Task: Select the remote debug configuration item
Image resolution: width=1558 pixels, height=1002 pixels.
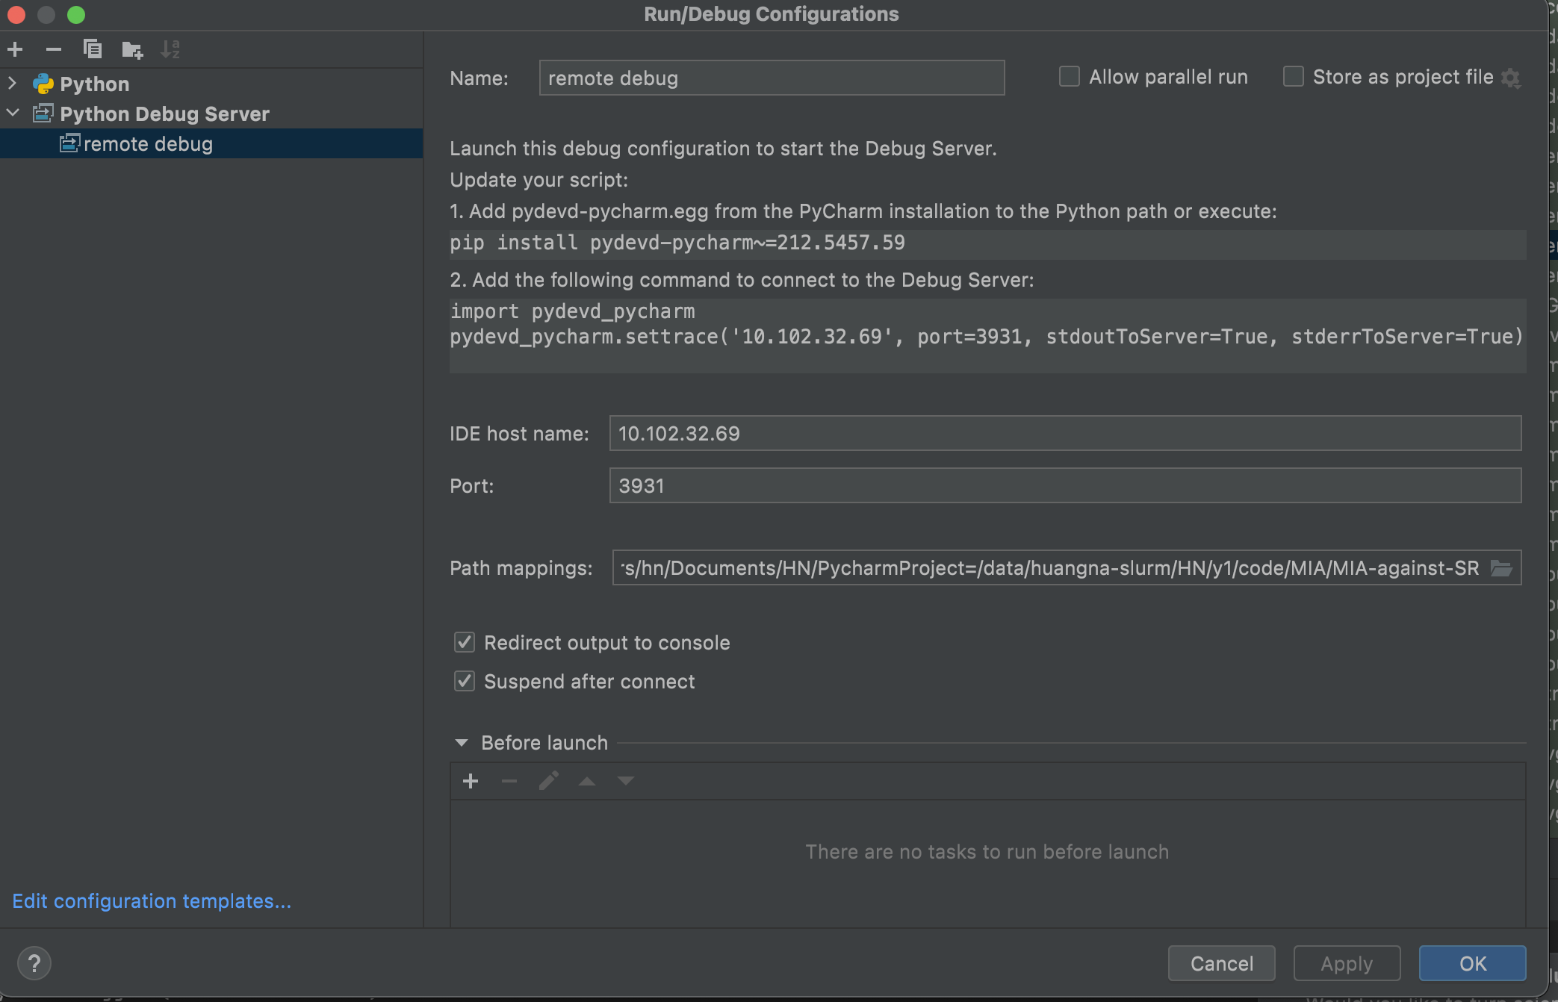Action: (148, 143)
